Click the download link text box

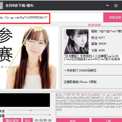89,105
